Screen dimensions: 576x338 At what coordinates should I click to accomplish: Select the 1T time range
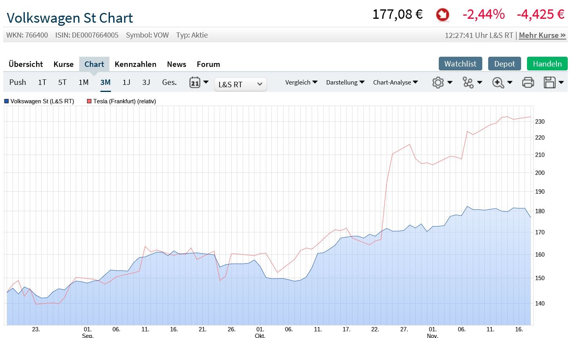42,82
